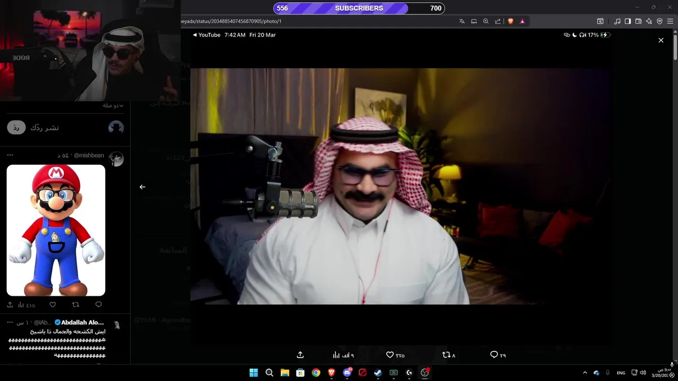This screenshot has width=678, height=381.
Task: Click the نشر ردّك reply input field
Action: [44, 128]
